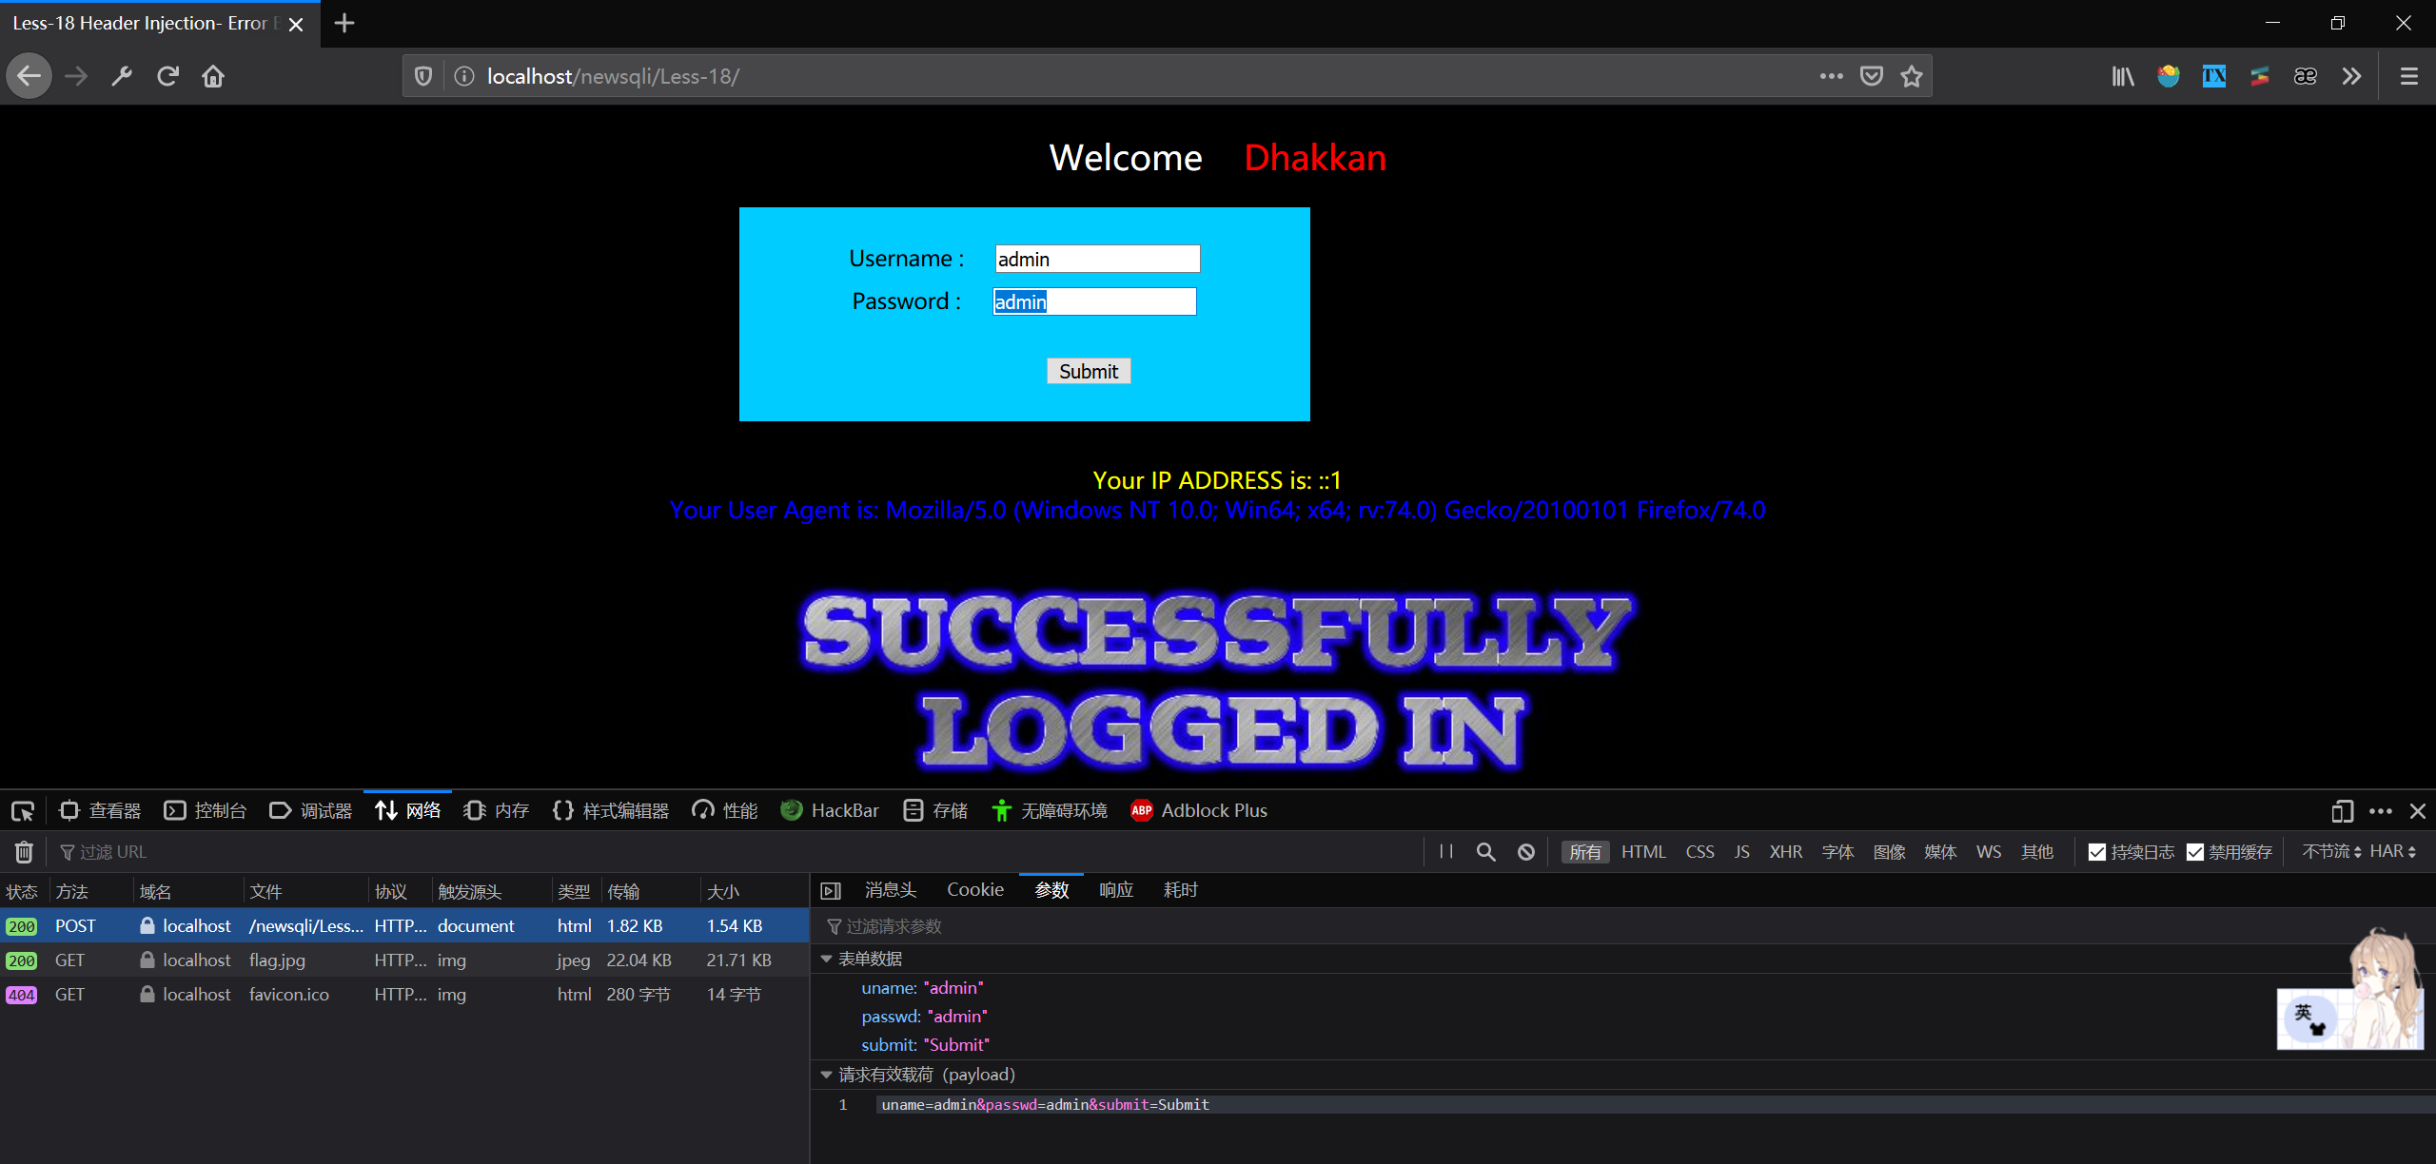Open network search magnifier icon

pos(1485,852)
